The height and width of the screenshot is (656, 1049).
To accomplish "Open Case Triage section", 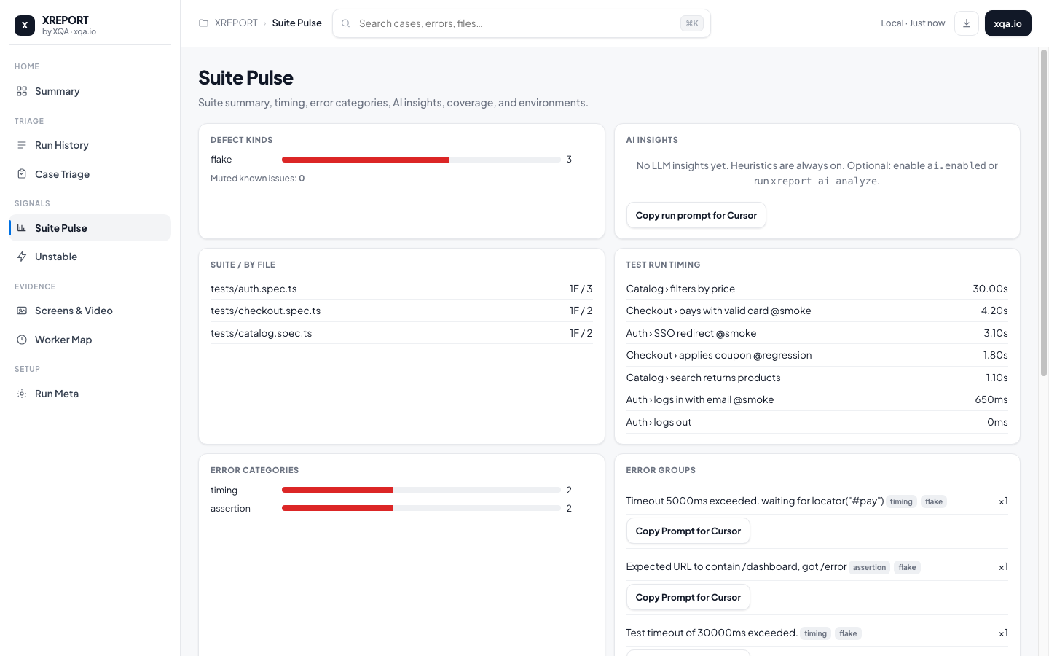I will (x=90, y=174).
